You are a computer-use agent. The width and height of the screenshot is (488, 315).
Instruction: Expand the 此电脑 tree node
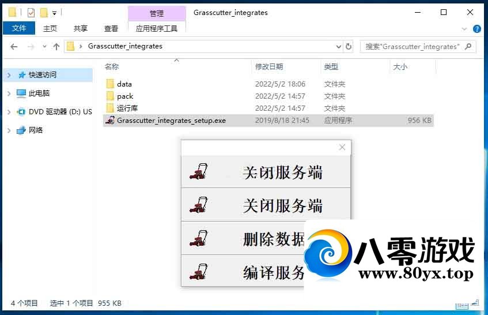pyautogui.click(x=9, y=93)
